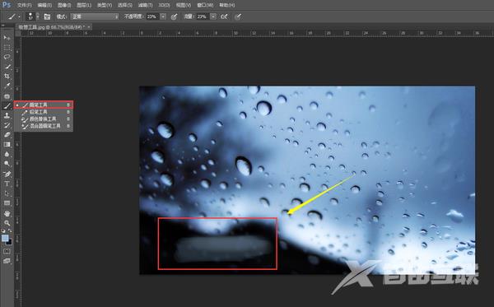The width and height of the screenshot is (494, 307).
Task: Open the 滤镜(T) menu
Action: [145, 5]
